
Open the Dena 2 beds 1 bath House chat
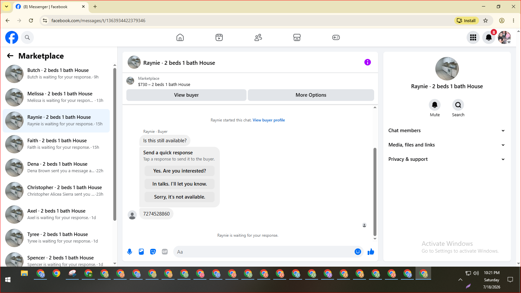pyautogui.click(x=56, y=168)
